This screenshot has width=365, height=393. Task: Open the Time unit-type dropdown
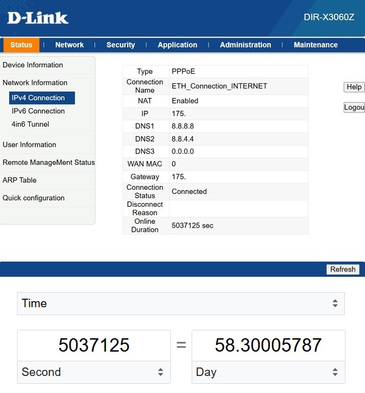coord(181,303)
